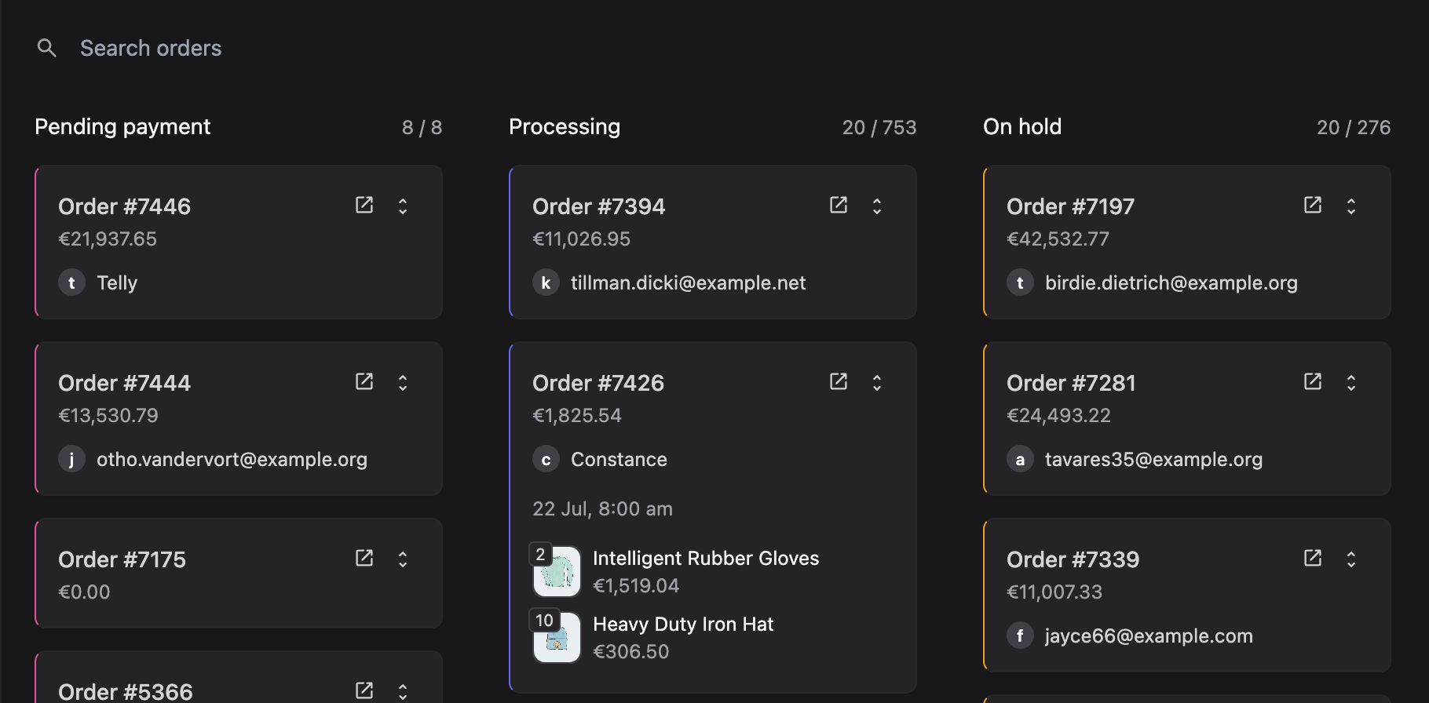
Task: Click the search magnifier icon
Action: [47, 48]
